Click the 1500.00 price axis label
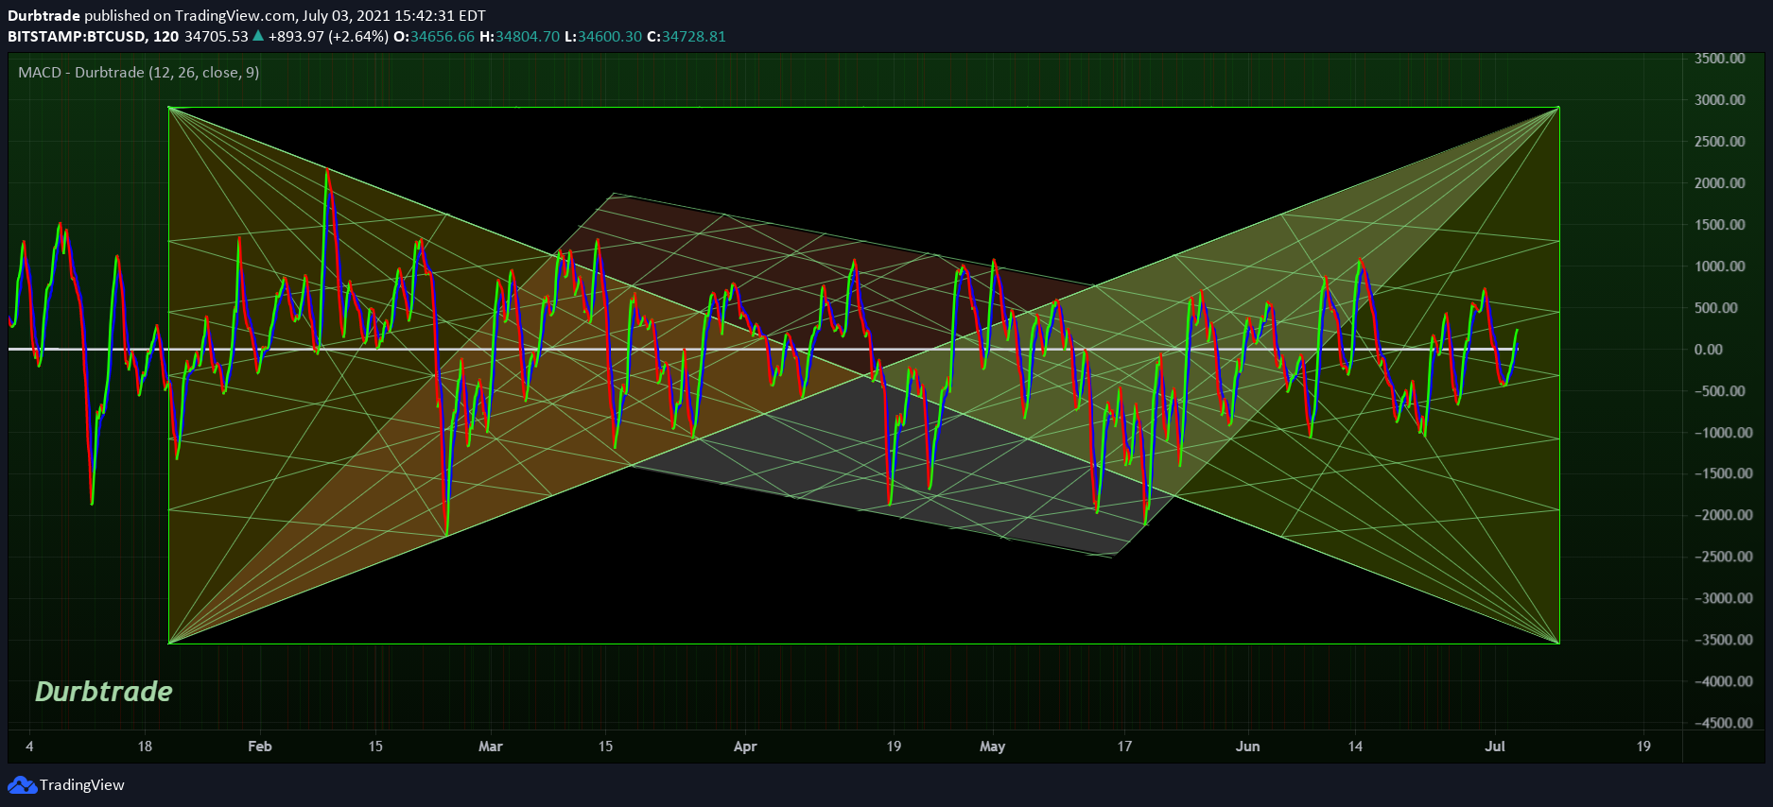This screenshot has width=1773, height=807. tap(1720, 225)
